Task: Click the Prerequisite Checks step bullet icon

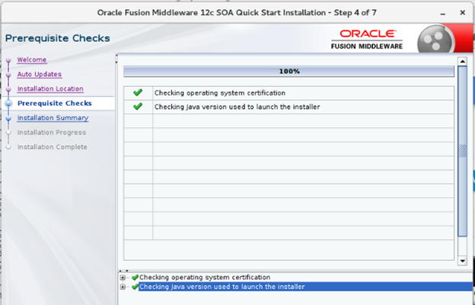Action: 8,103
